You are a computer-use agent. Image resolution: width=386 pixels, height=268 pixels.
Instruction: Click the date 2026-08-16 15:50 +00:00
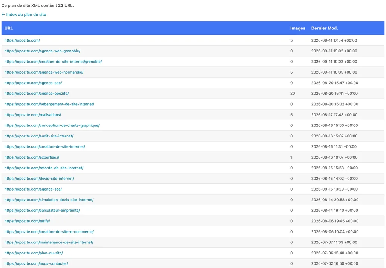(335, 125)
